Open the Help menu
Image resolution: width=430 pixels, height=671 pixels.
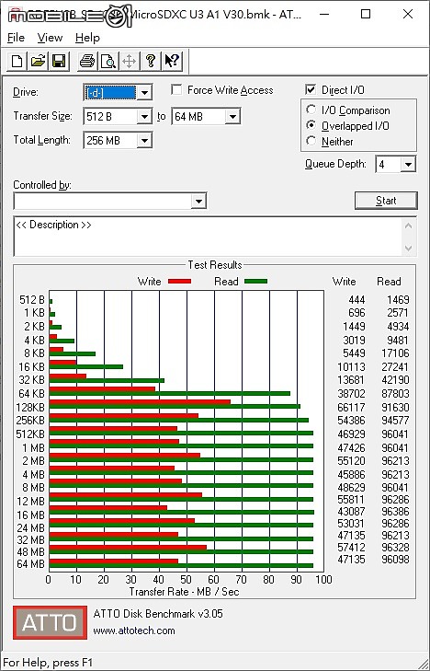(x=87, y=38)
